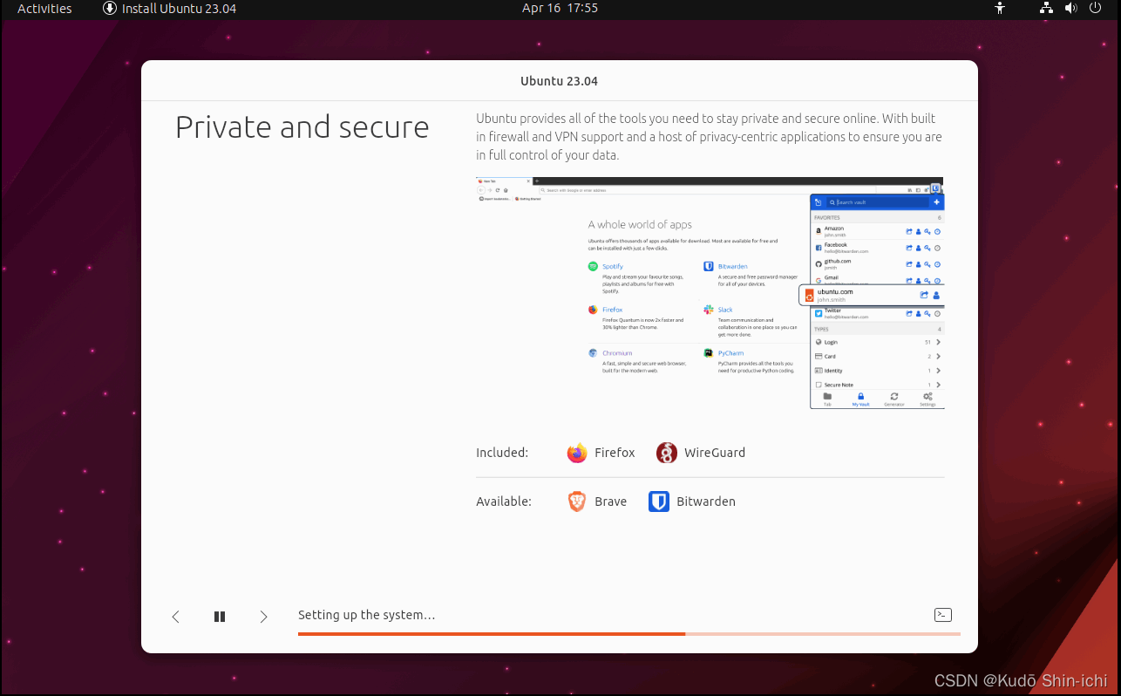Pause the installer slideshow
The height and width of the screenshot is (696, 1121).
click(220, 617)
